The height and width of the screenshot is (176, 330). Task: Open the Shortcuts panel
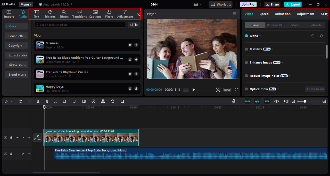(x=220, y=4)
